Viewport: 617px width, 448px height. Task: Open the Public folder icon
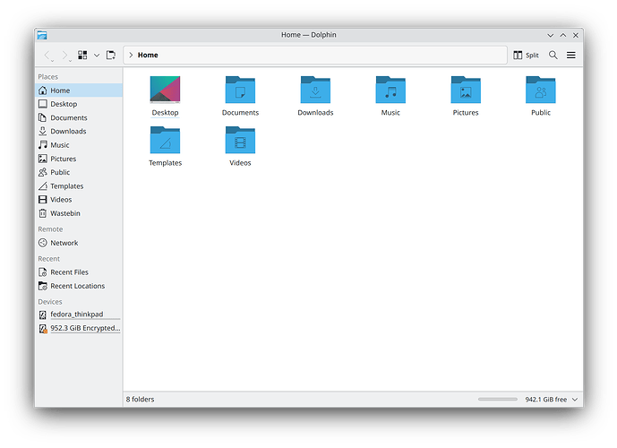pyautogui.click(x=541, y=91)
